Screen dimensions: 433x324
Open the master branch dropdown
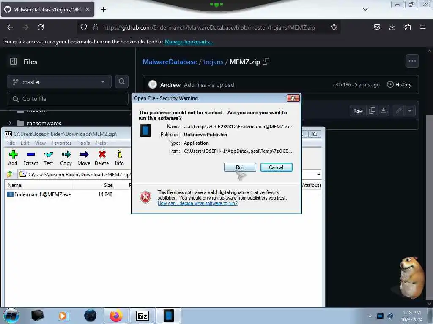(59, 82)
